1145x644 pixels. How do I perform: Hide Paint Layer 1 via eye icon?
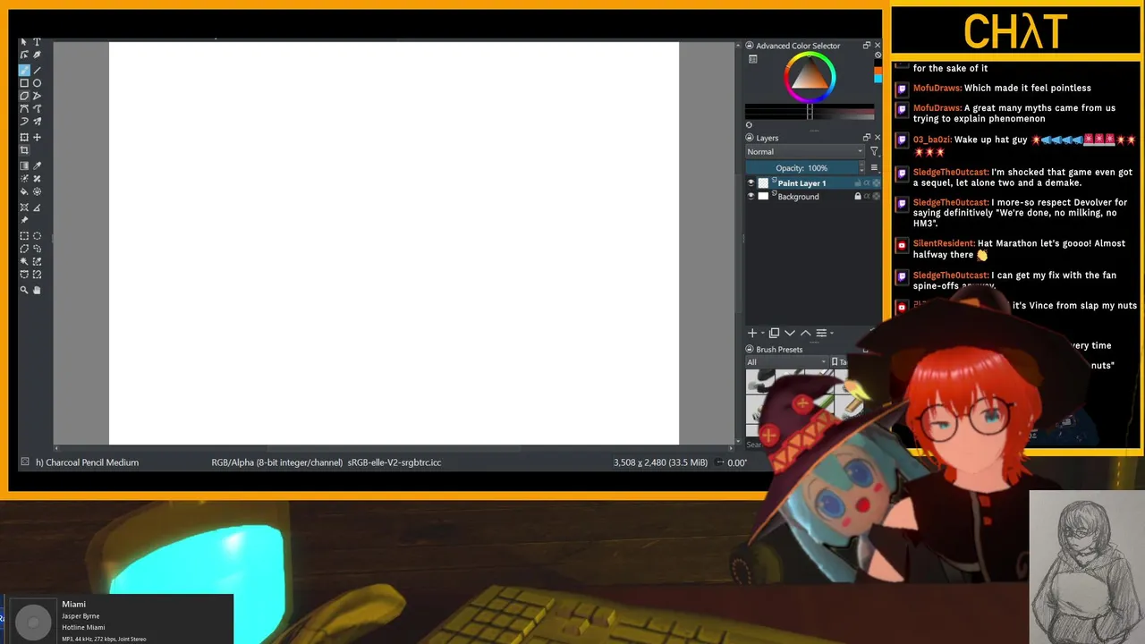[751, 183]
